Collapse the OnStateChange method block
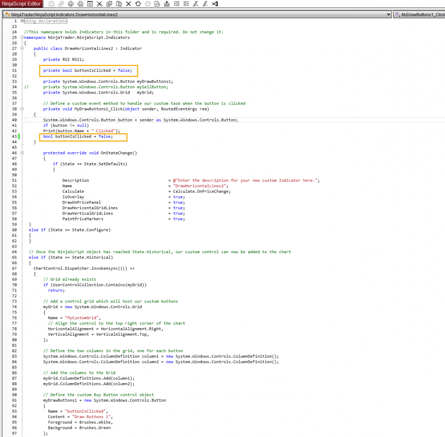Viewport: 445px width, 437px height. [22, 153]
